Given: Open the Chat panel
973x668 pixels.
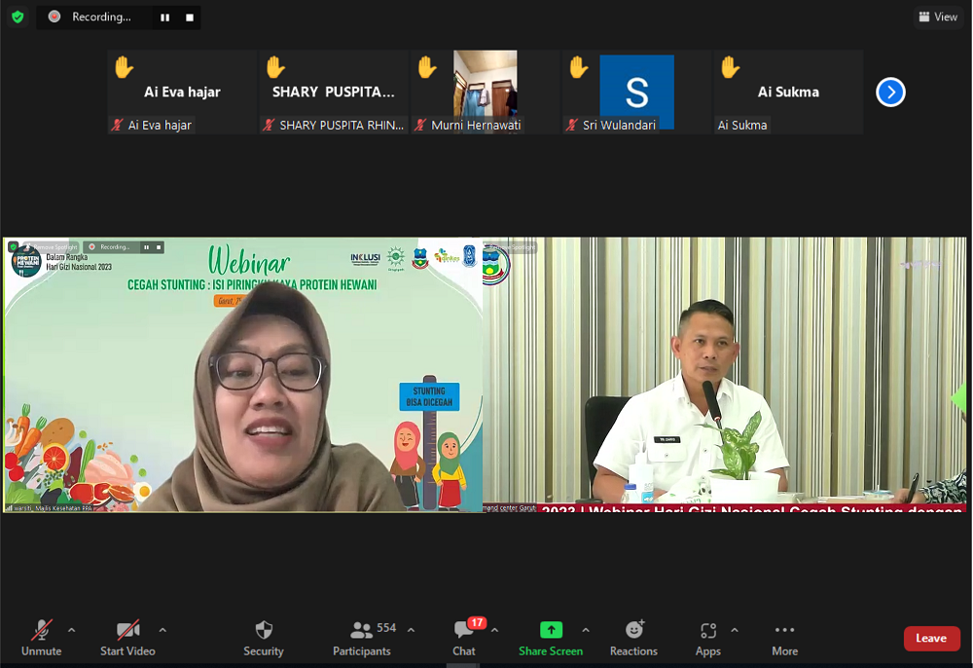Looking at the screenshot, I should click(464, 637).
